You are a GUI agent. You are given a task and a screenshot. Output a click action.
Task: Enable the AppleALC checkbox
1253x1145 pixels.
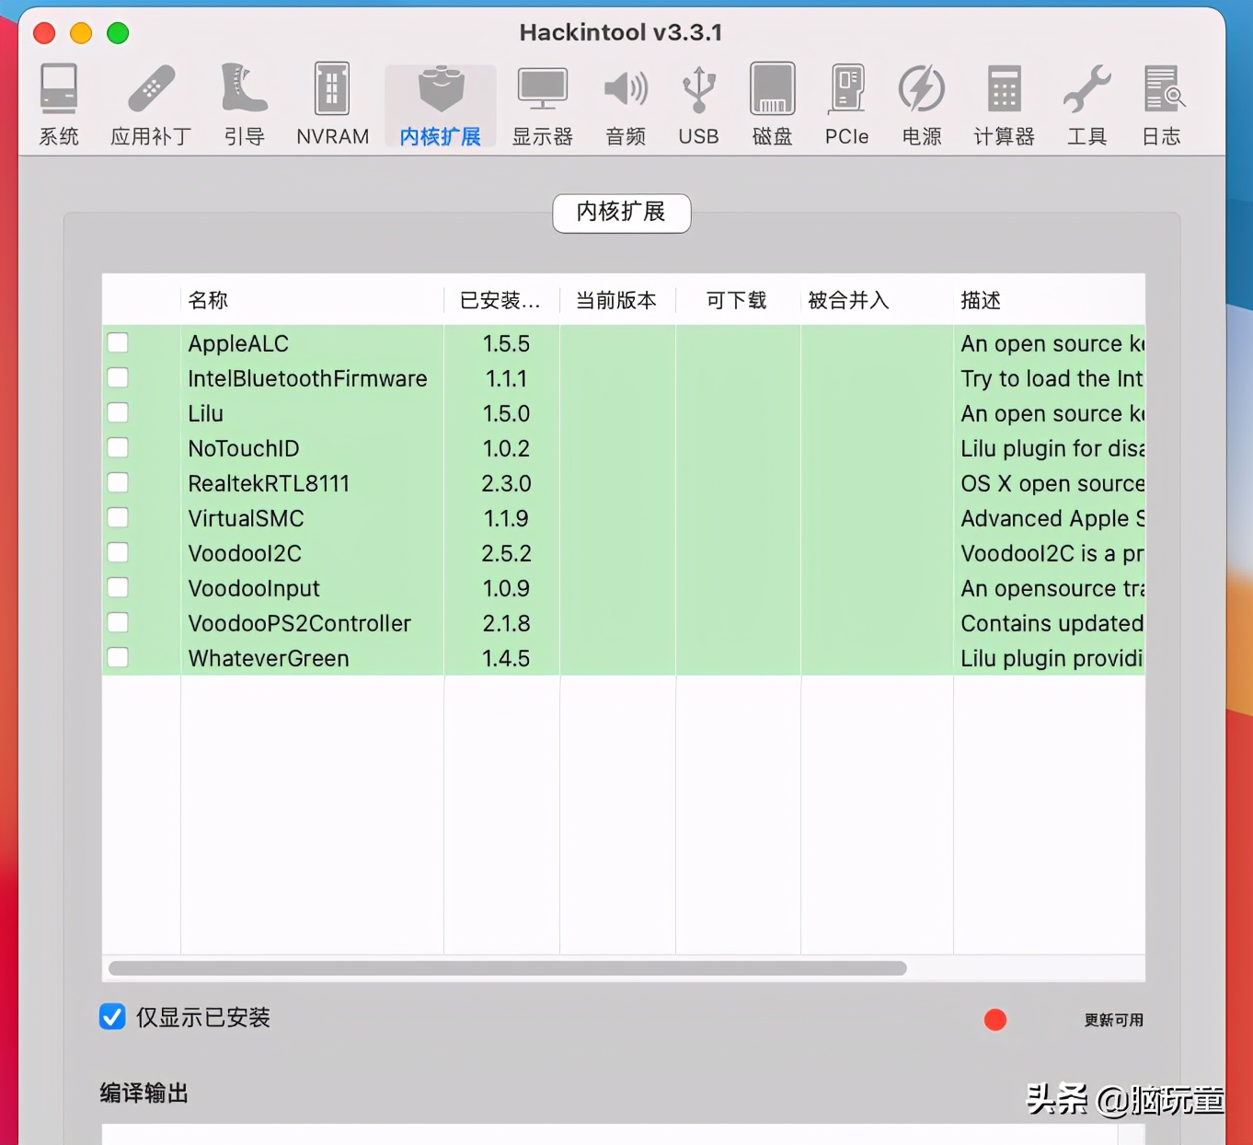pyautogui.click(x=117, y=341)
